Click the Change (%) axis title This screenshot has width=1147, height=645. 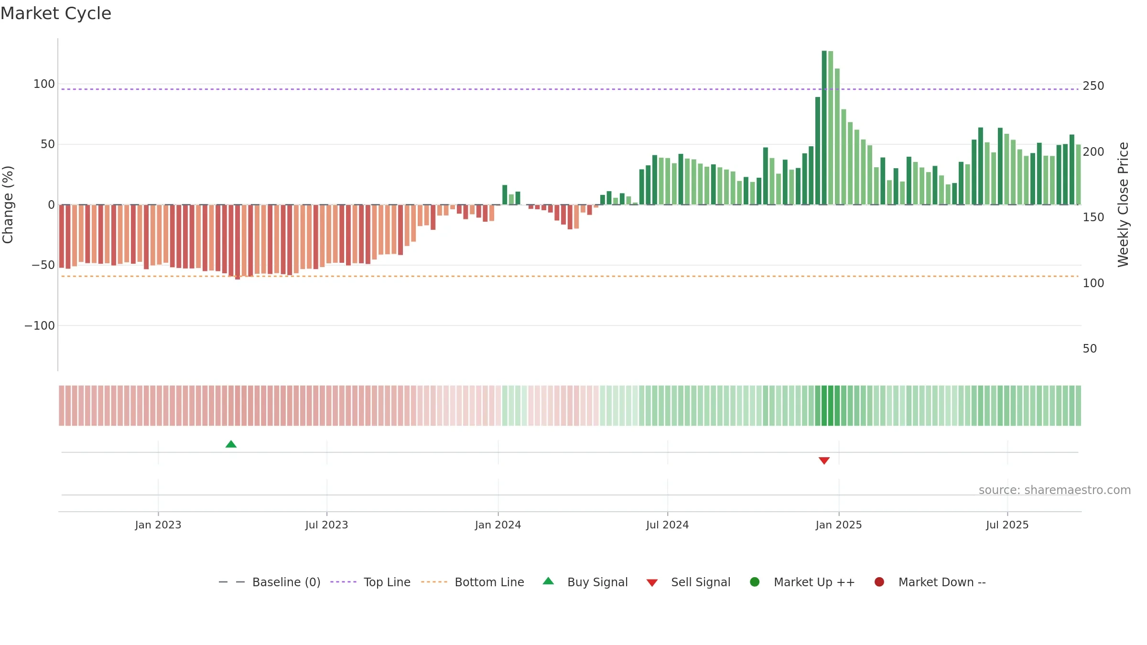(8, 204)
